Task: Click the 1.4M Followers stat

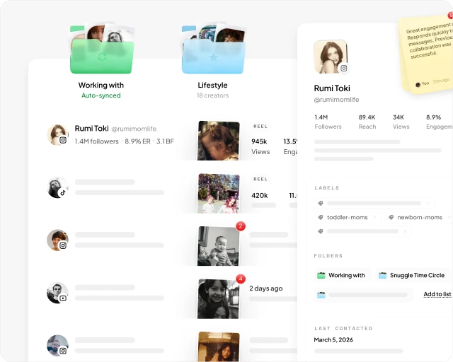Action: coord(328,122)
